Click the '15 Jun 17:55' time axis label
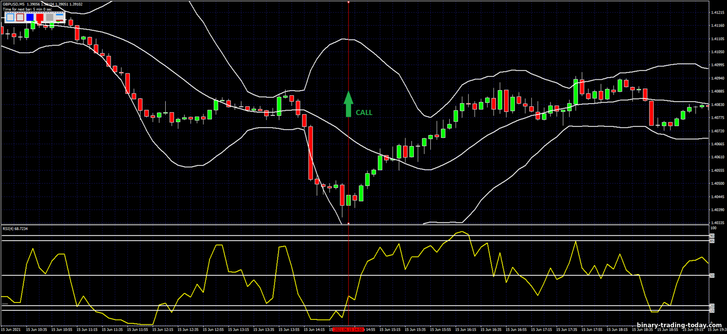This screenshot has width=727, height=334. coord(592,329)
